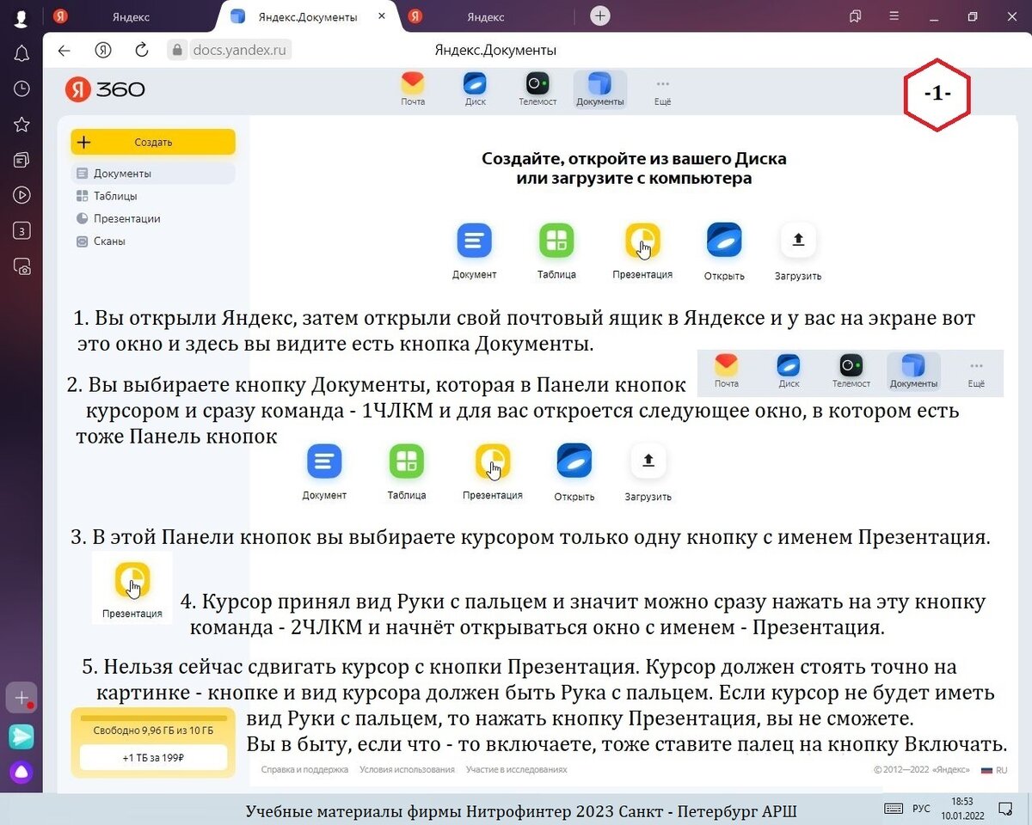Create a new Таблица below the heading
Viewport: 1032px width, 825px height.
[x=556, y=251]
